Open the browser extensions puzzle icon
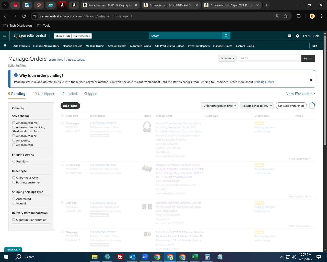This screenshot has height=262, width=327. (298, 16)
